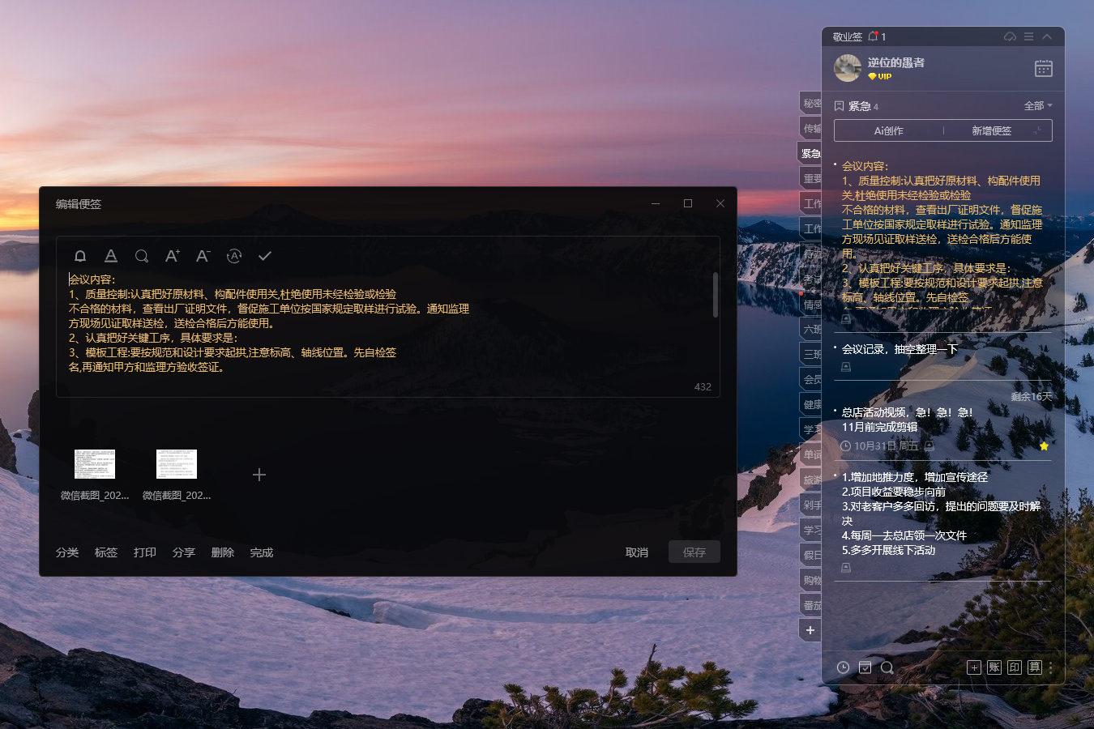1094x729 pixels.
Task: Select the 标签 option in the editor
Action: [106, 552]
